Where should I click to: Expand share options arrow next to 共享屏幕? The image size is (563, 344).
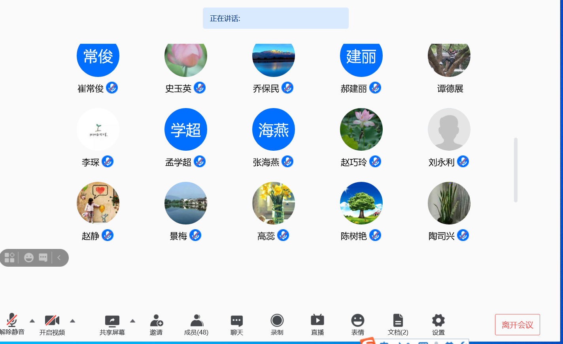tap(133, 321)
